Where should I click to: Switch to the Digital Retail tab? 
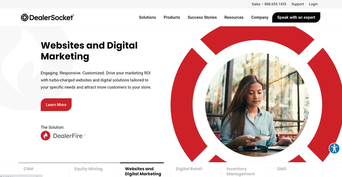(x=189, y=169)
